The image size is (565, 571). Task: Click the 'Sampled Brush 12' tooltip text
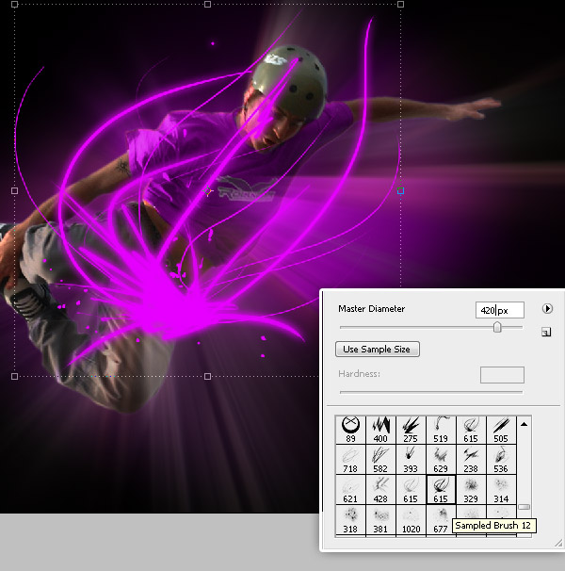coord(492,526)
